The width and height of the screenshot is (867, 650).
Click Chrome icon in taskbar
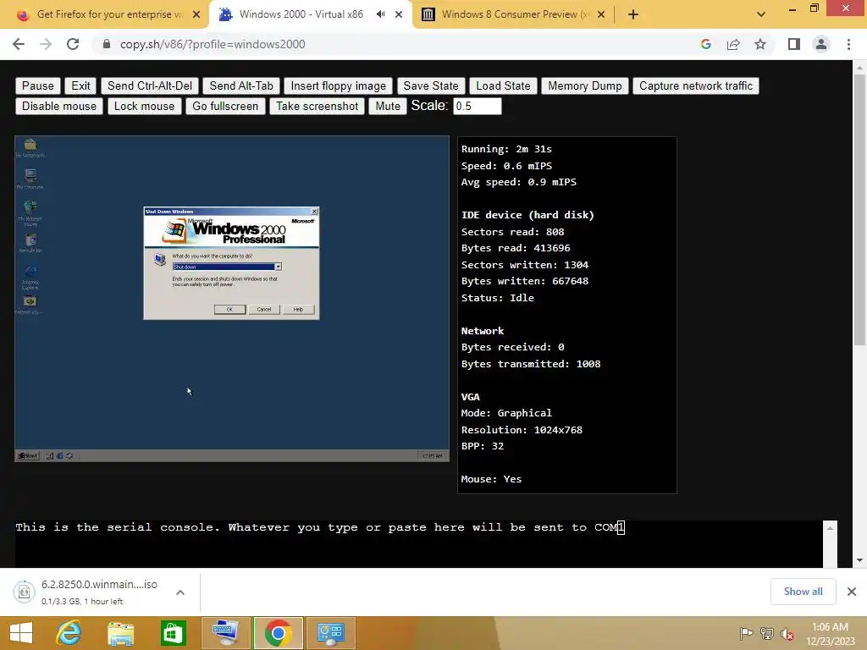click(278, 633)
